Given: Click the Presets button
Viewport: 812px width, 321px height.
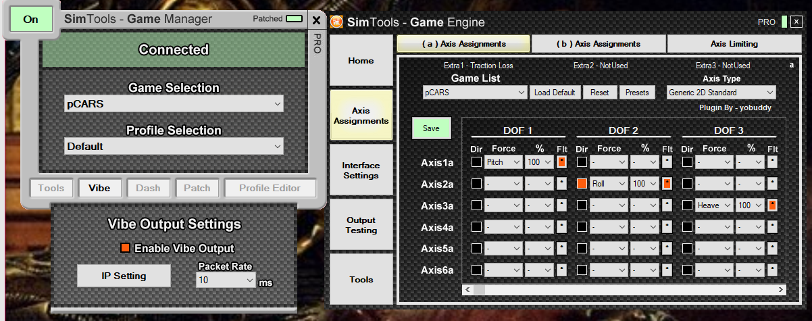Looking at the screenshot, I should (x=637, y=93).
